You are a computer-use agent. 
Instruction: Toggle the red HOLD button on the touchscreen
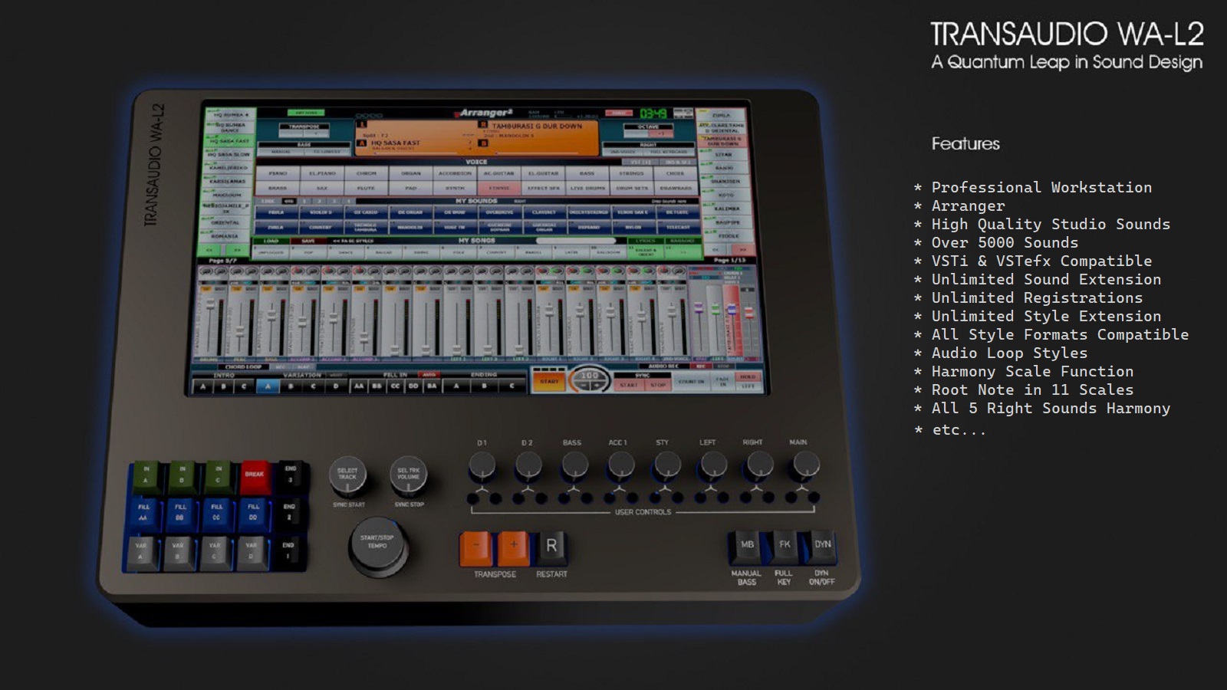pyautogui.click(x=748, y=376)
